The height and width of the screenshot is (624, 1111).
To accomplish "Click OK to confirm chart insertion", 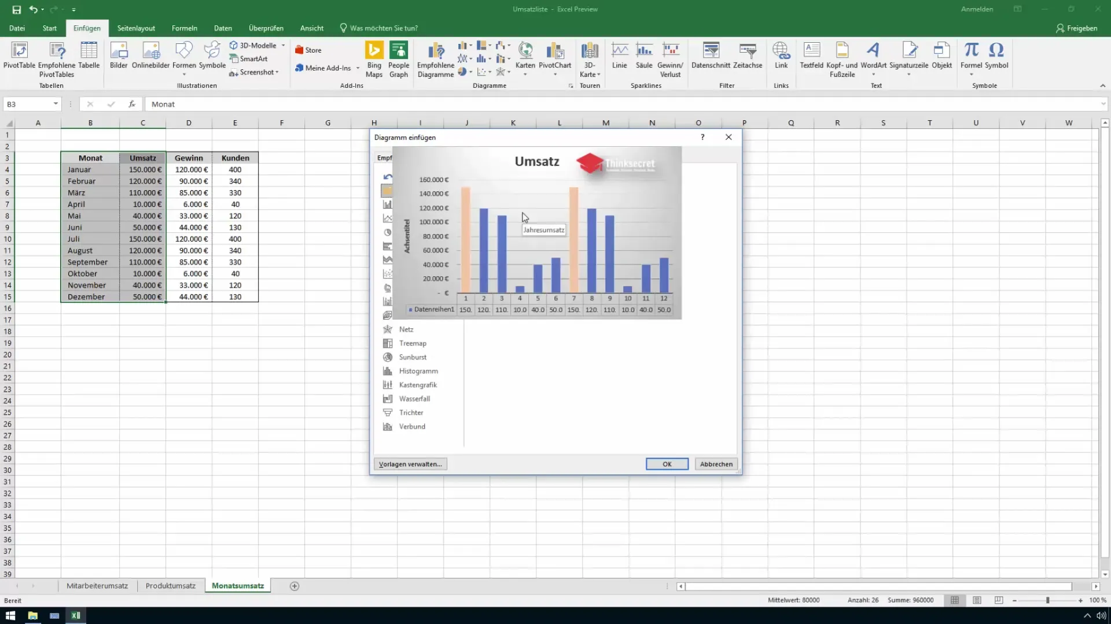I will click(x=668, y=464).
